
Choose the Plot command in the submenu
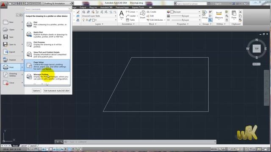[47, 24]
